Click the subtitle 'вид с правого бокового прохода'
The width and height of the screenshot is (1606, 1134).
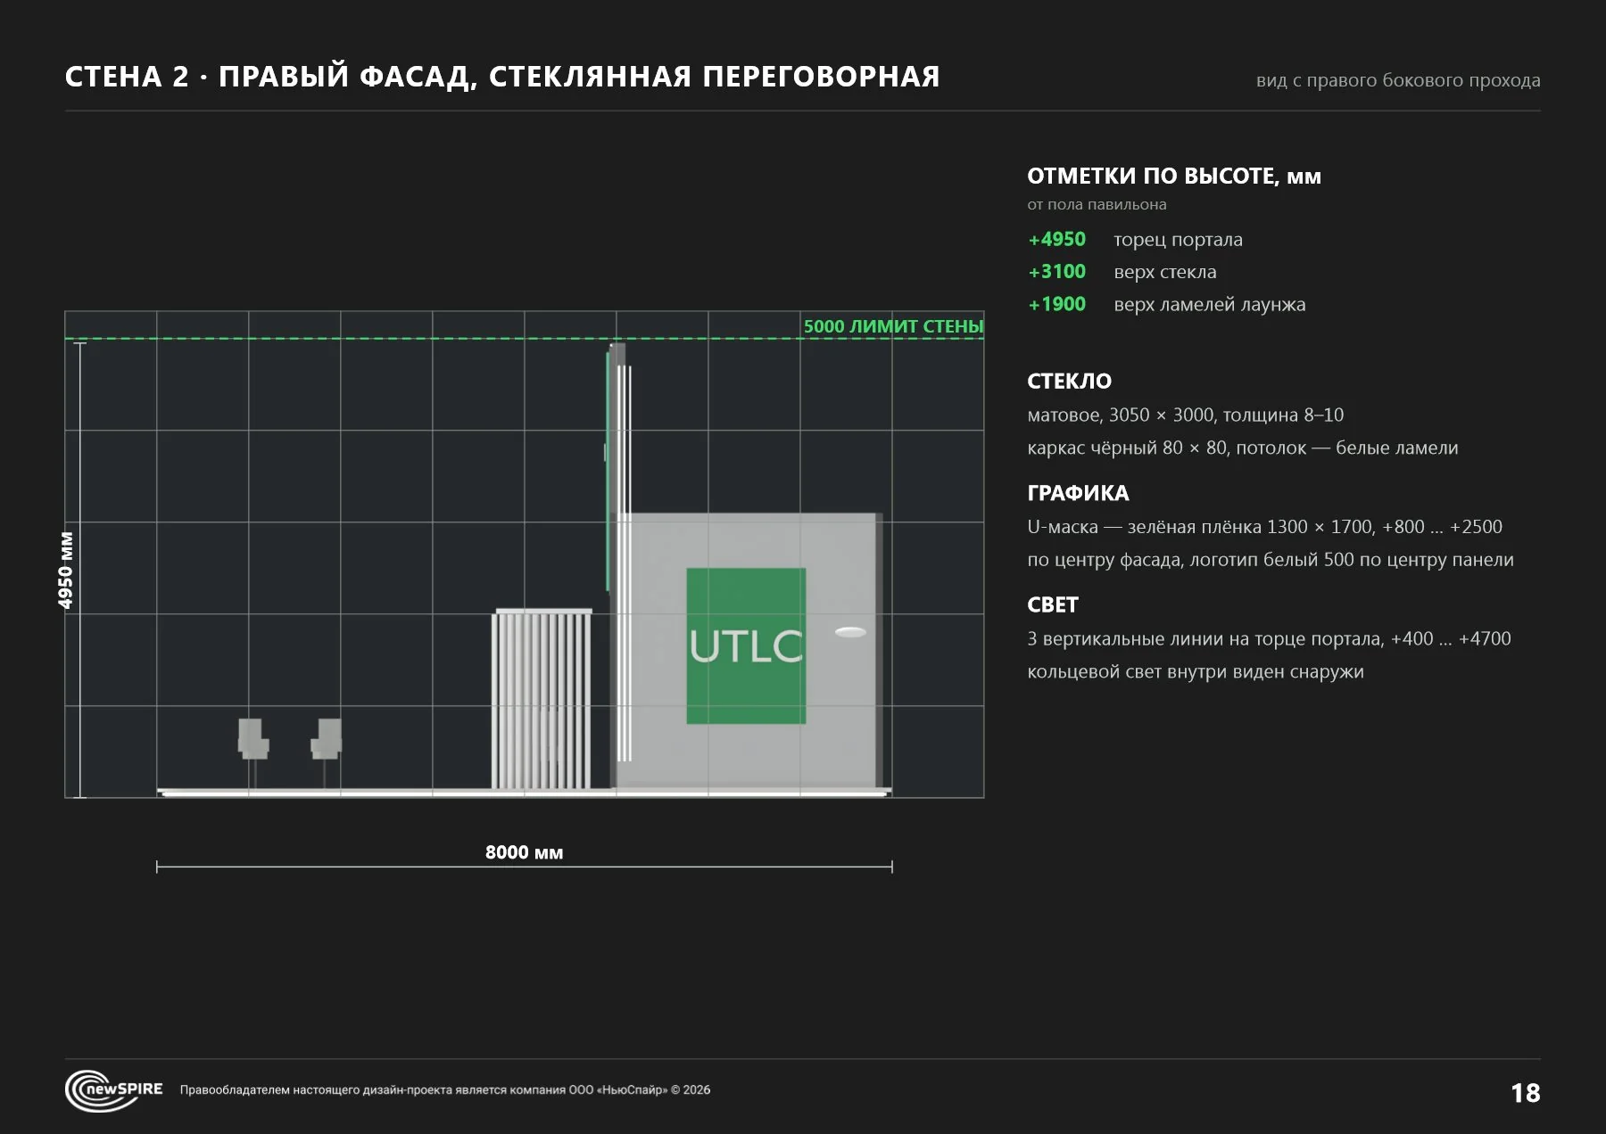click(1398, 80)
